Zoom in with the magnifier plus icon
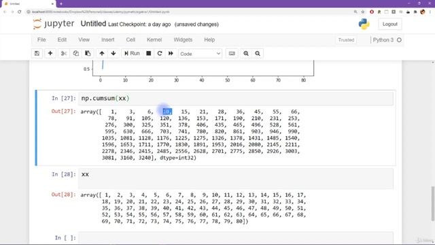The image size is (435, 245). (246, 53)
